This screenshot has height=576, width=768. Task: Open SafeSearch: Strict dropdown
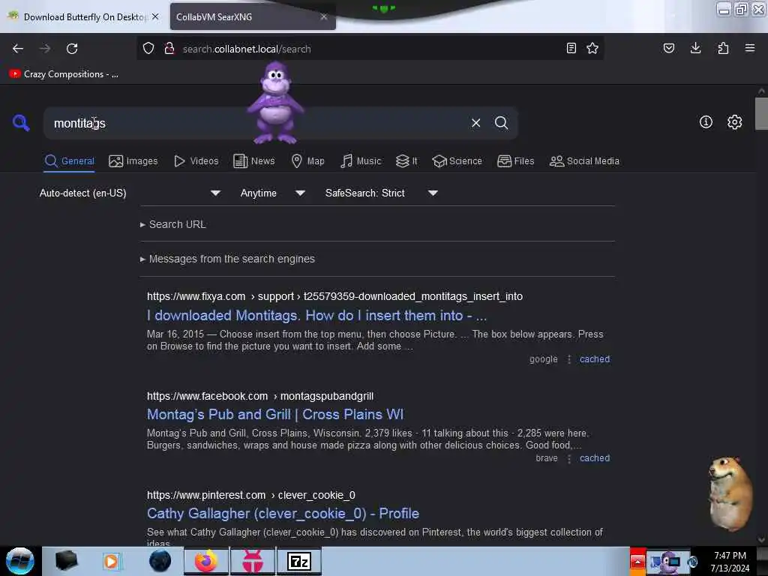(x=381, y=193)
